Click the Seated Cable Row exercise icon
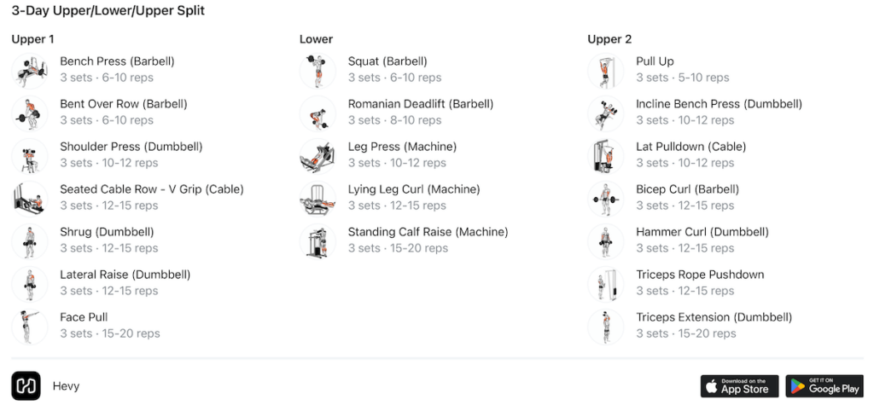 30,198
